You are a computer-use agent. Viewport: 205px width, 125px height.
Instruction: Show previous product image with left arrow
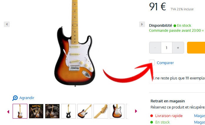(x=7, y=24)
